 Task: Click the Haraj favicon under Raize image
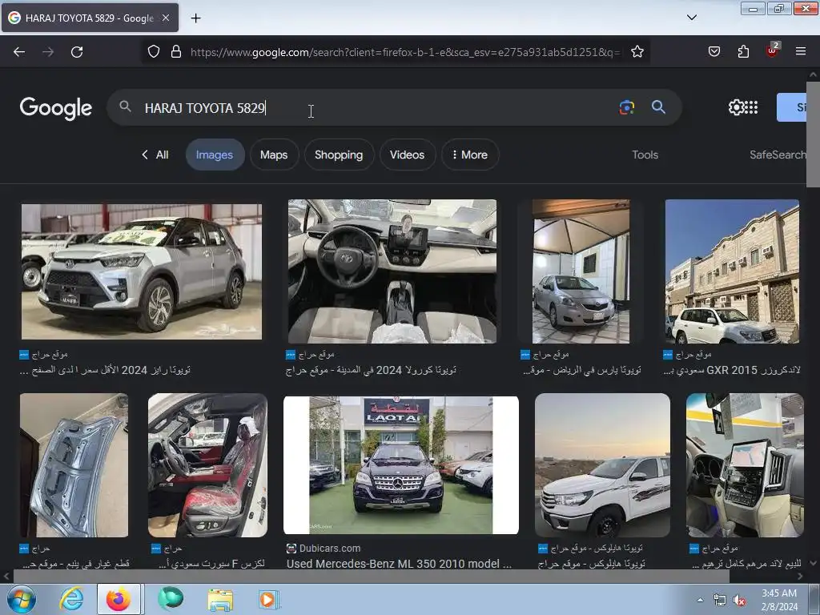point(24,355)
